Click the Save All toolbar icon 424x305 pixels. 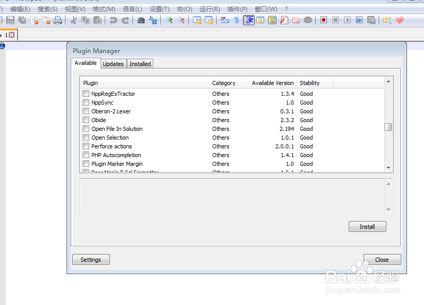pyautogui.click(x=23, y=20)
